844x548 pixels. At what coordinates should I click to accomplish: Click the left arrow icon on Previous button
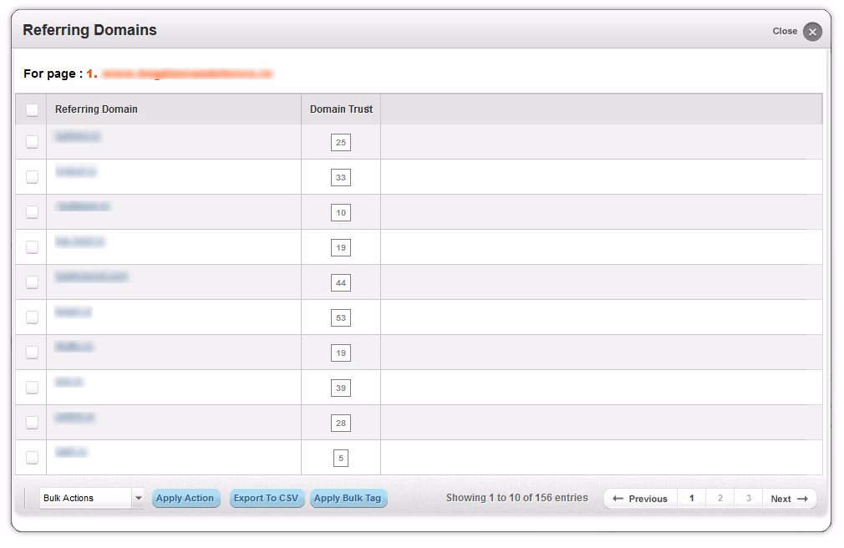coord(616,498)
